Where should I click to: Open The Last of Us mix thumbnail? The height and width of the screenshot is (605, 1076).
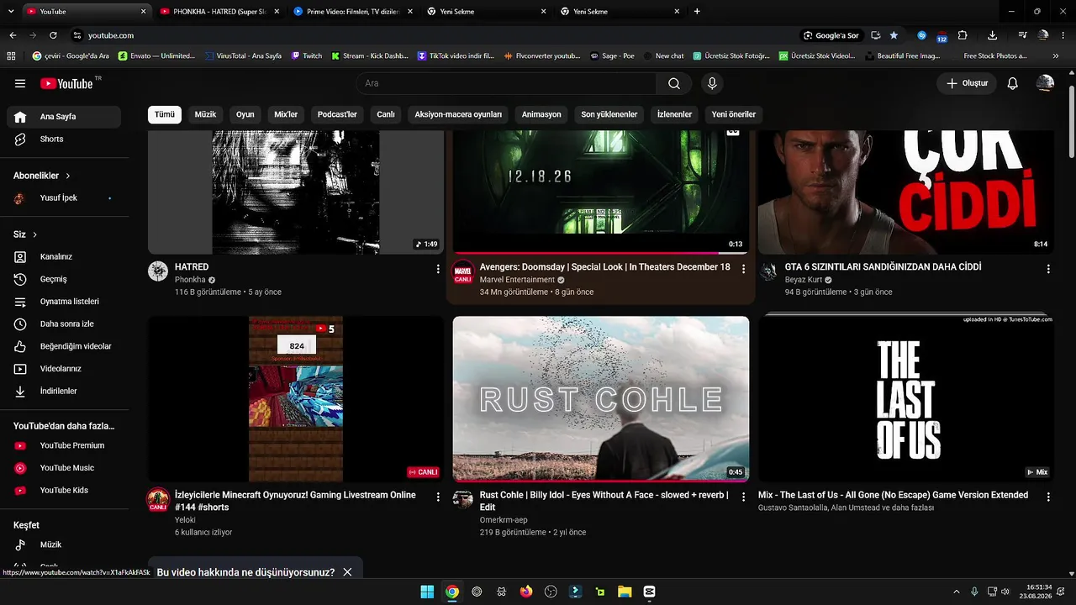tap(906, 399)
